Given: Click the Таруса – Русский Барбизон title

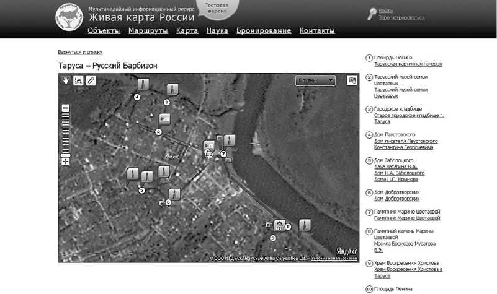Looking at the screenshot, I should tap(107, 66).
